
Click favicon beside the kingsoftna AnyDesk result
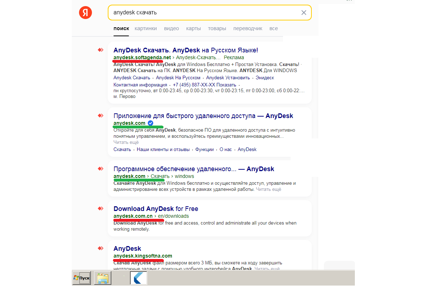101,248
